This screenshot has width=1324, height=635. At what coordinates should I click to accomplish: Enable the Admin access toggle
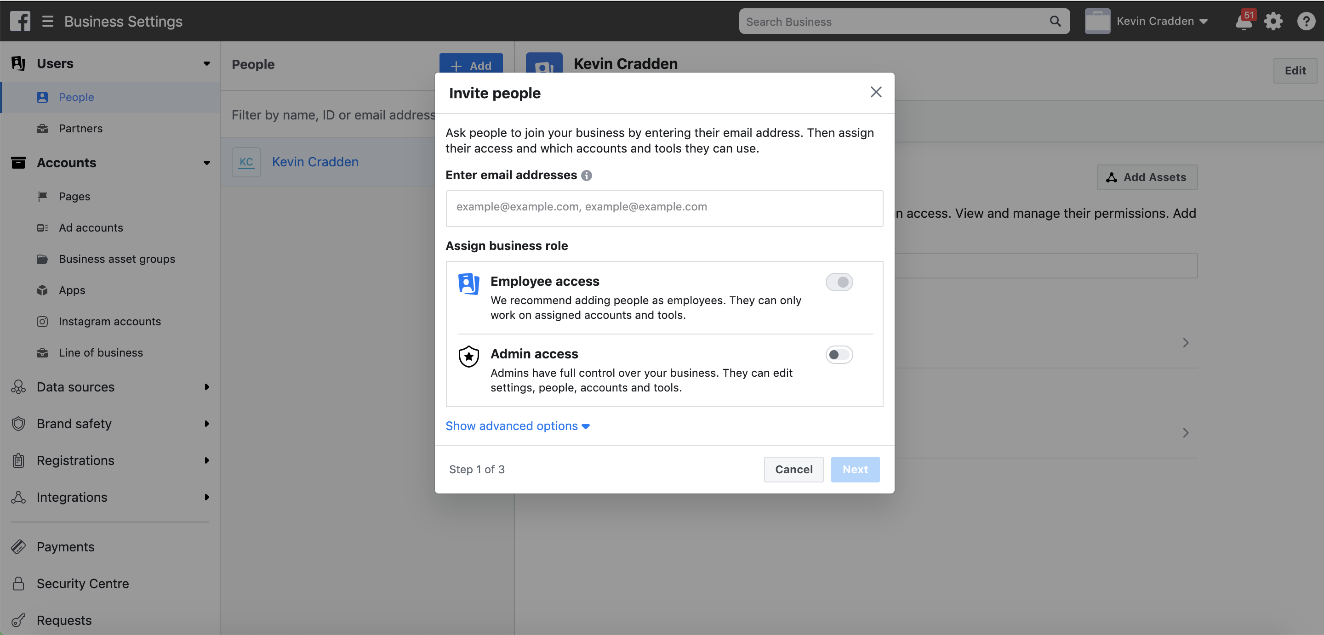[x=839, y=355]
